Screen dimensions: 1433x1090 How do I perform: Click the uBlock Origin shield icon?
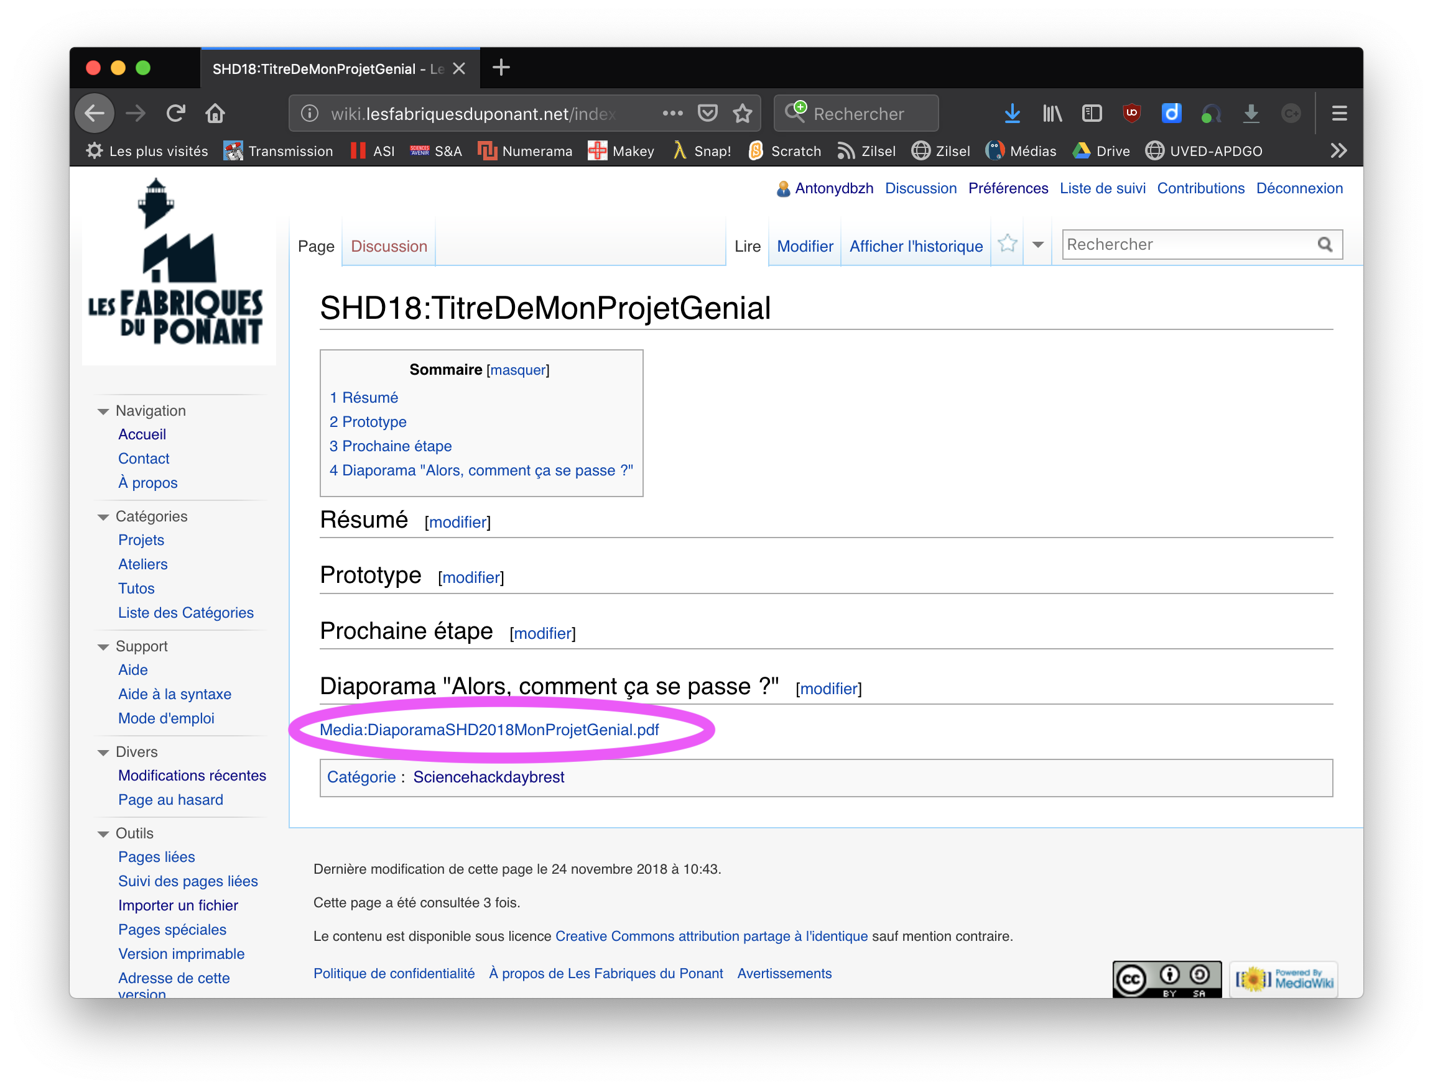tap(1132, 114)
